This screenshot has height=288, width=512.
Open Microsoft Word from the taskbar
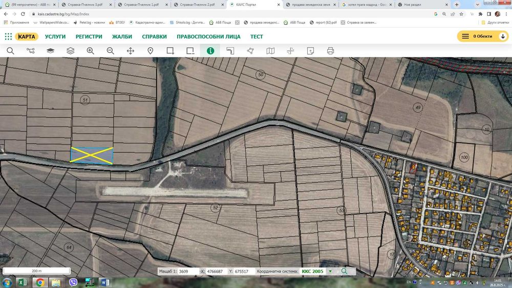pyautogui.click(x=104, y=282)
